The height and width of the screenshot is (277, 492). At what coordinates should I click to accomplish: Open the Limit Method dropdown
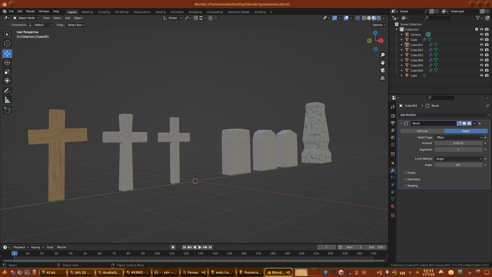(458, 159)
